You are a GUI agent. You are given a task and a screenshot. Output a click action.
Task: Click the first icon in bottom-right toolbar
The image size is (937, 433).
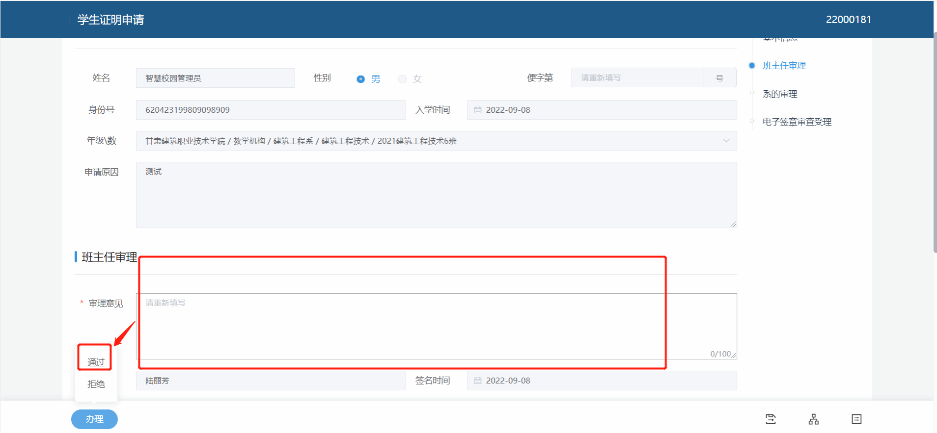tap(771, 419)
